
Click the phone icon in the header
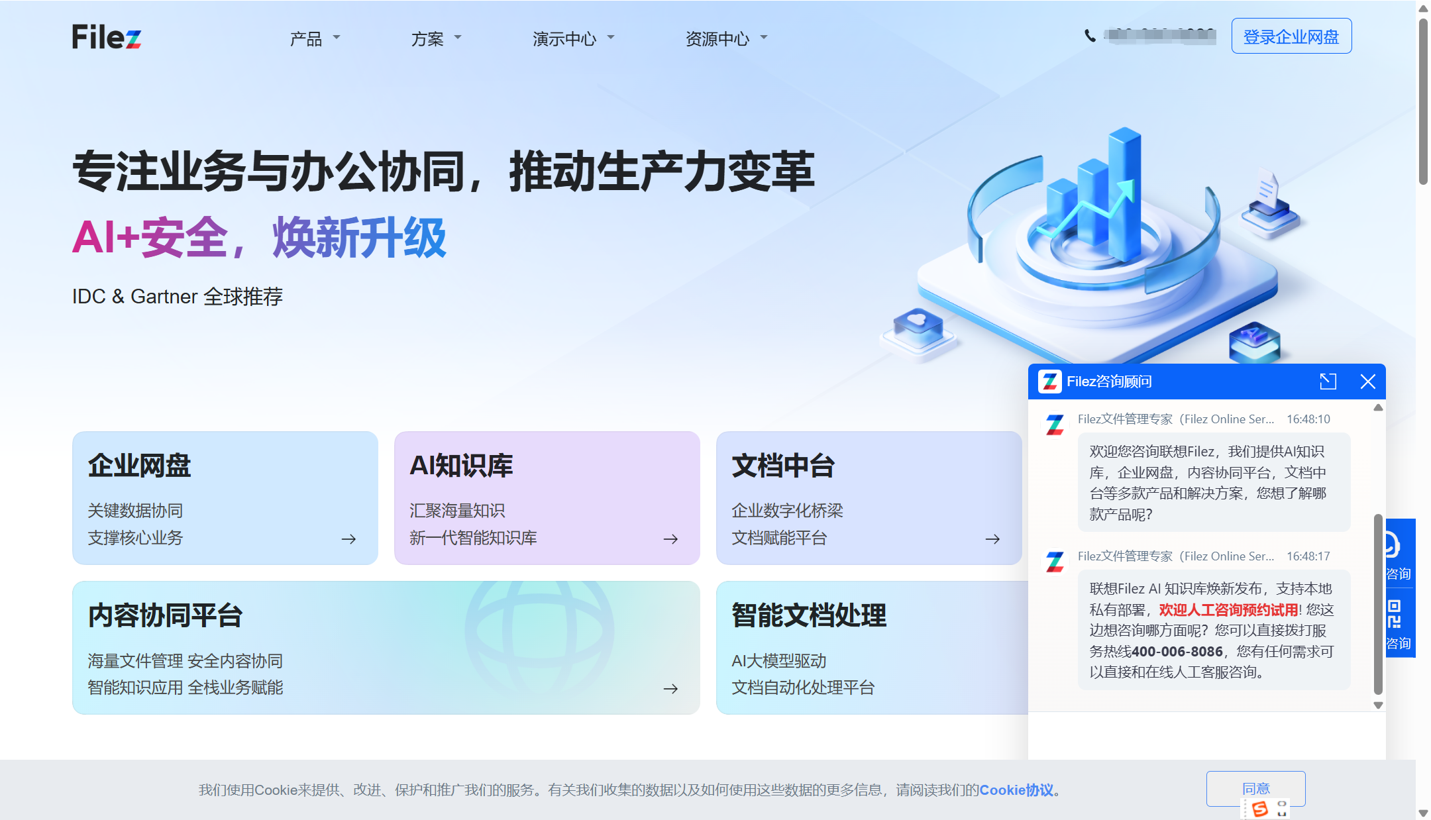point(1089,36)
